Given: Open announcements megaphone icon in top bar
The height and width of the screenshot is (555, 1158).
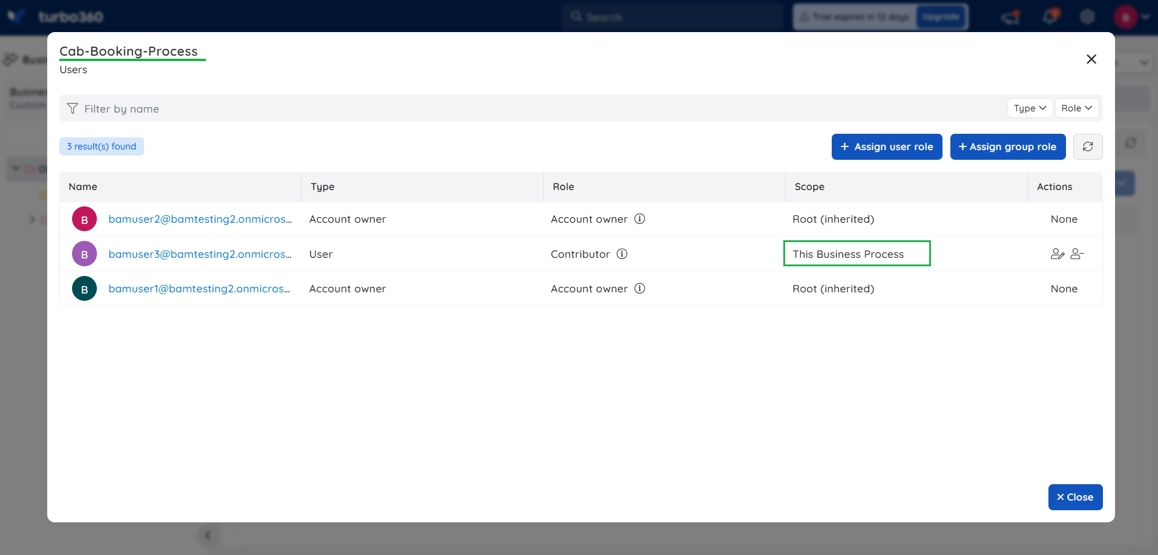Looking at the screenshot, I should (x=1010, y=17).
